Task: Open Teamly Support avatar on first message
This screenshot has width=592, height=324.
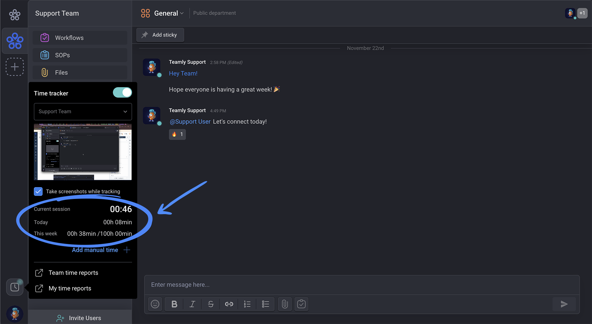Action: point(152,67)
